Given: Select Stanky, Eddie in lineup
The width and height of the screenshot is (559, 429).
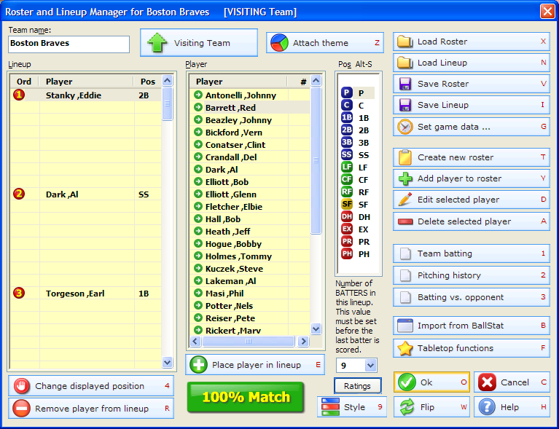Looking at the screenshot, I should tap(85, 95).
